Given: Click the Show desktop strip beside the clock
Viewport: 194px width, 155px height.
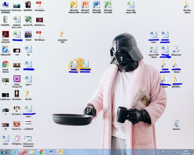Looking at the screenshot, I should [193, 152].
